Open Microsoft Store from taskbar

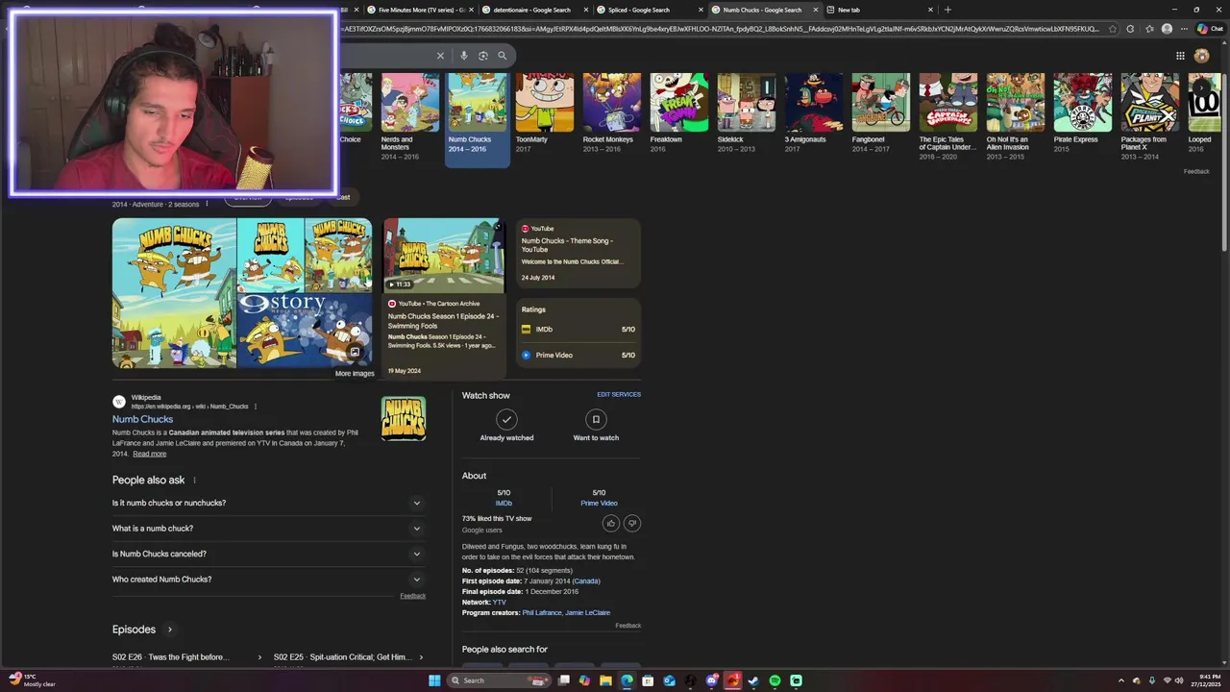648,680
